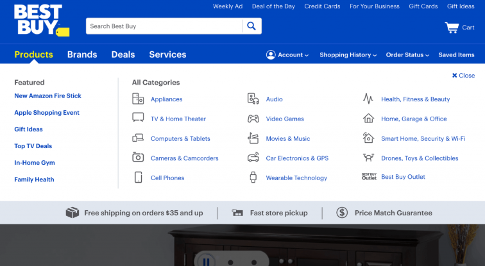The width and height of the screenshot is (485, 266).
Task: Open the shopping cart icon
Action: (452, 28)
